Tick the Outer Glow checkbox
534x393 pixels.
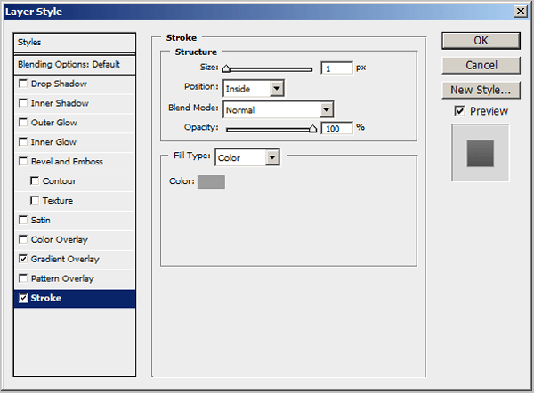[23, 122]
